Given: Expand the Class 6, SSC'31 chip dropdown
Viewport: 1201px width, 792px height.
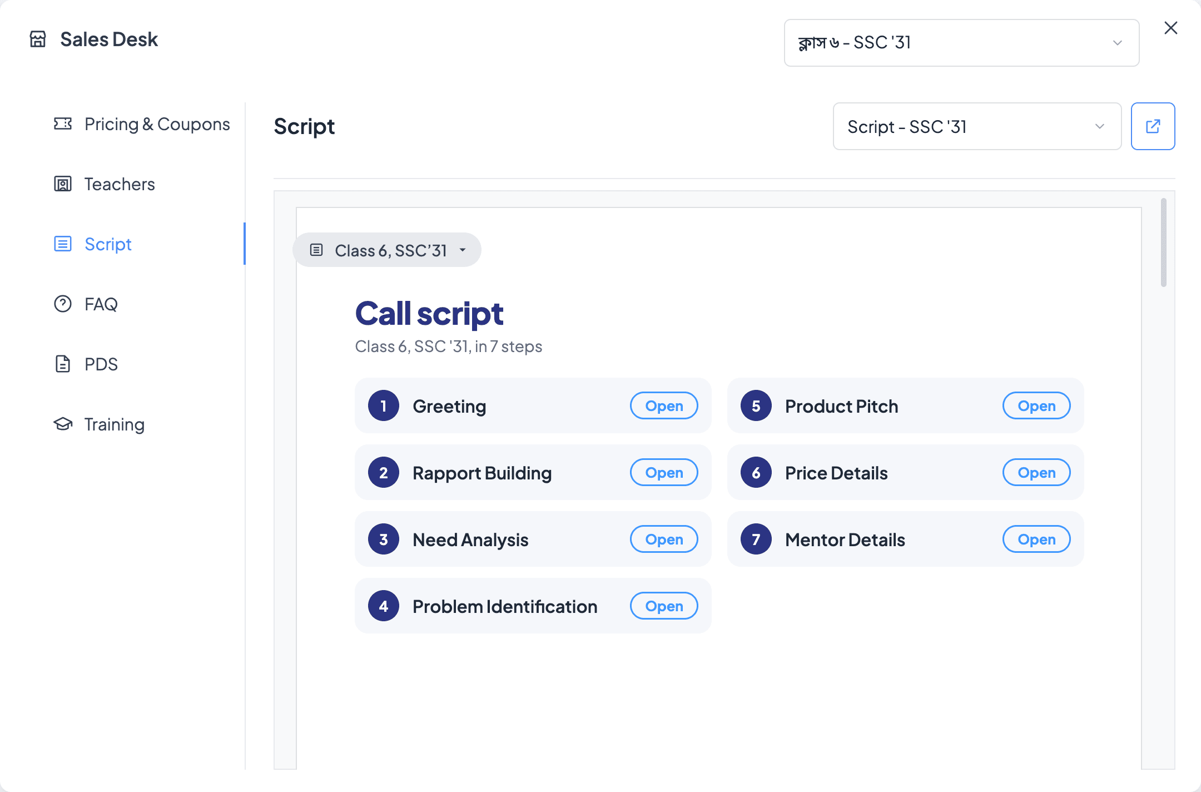Looking at the screenshot, I should (x=387, y=250).
